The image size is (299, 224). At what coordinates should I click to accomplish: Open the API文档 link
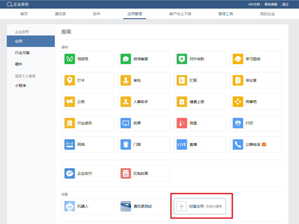click(x=254, y=4)
